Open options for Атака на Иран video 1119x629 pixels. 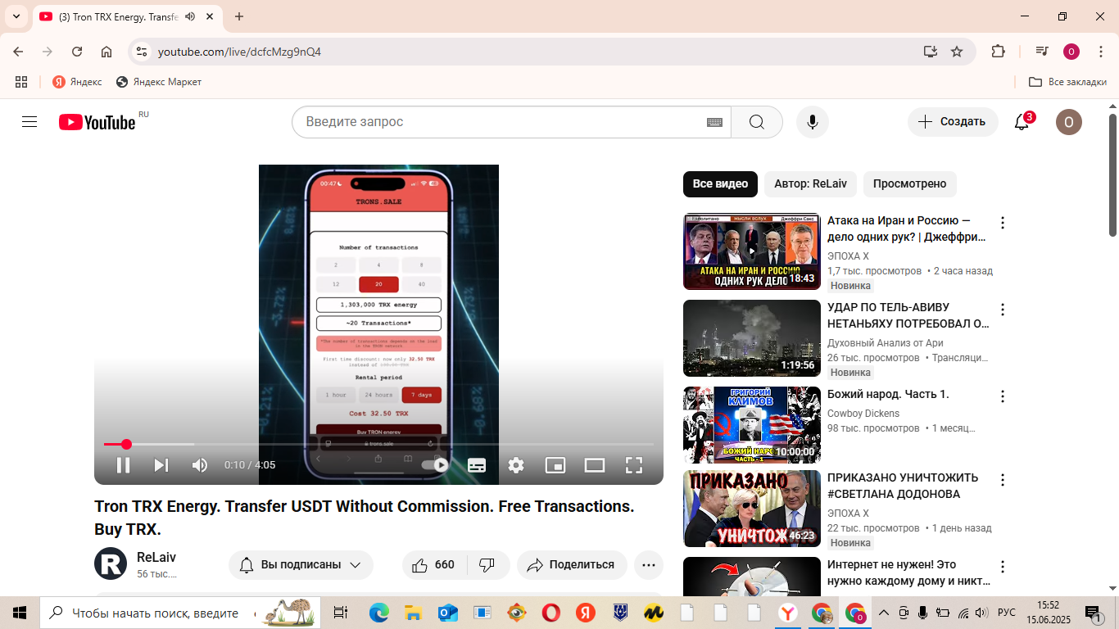point(1002,223)
